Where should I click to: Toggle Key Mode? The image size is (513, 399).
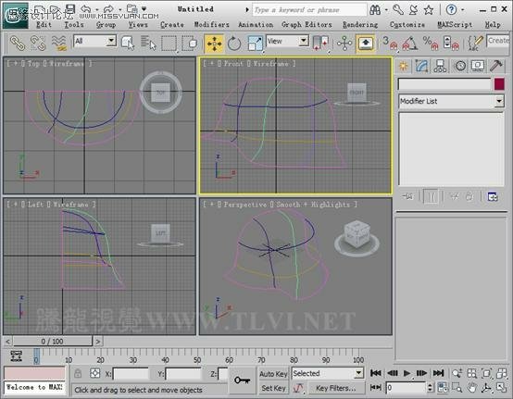pos(376,388)
